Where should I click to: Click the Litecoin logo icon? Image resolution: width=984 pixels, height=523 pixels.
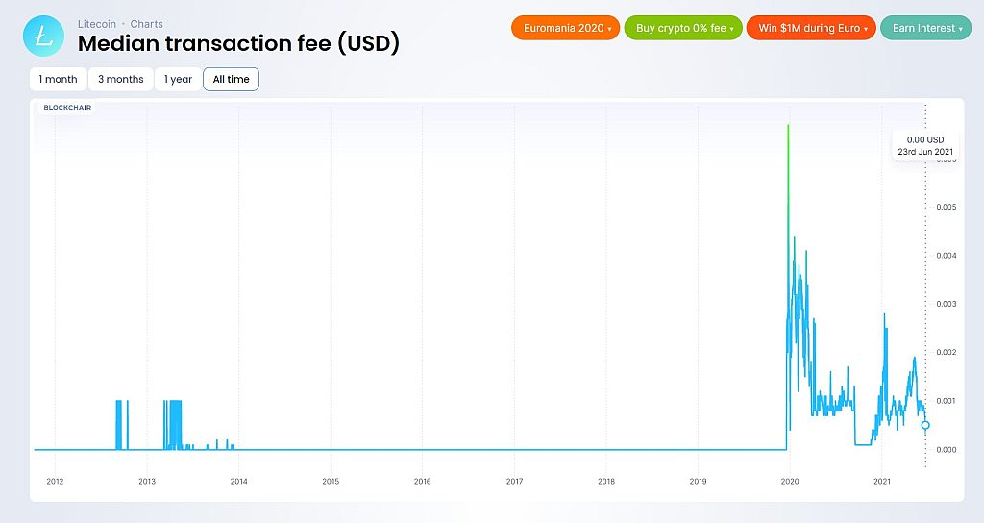[43, 37]
